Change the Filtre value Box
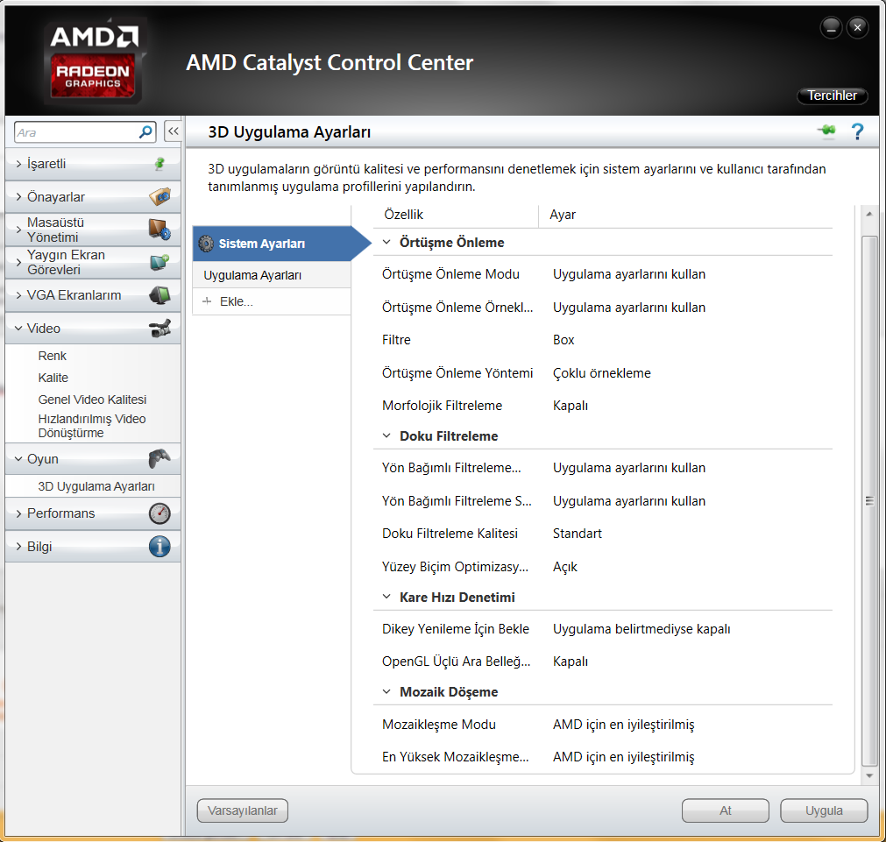 pyautogui.click(x=563, y=340)
